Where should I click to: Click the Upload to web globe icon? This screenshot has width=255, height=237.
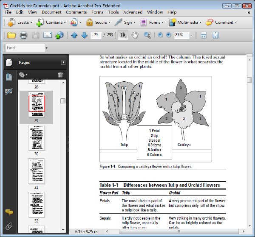click(x=59, y=35)
